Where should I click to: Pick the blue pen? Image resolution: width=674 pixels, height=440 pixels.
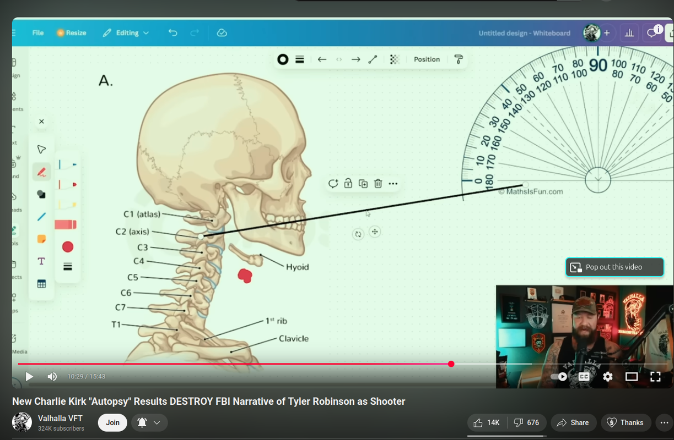point(67,164)
